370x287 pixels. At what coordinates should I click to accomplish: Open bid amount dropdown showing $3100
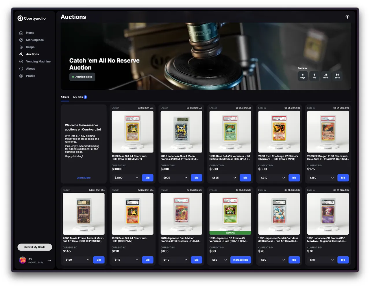[x=126, y=178]
